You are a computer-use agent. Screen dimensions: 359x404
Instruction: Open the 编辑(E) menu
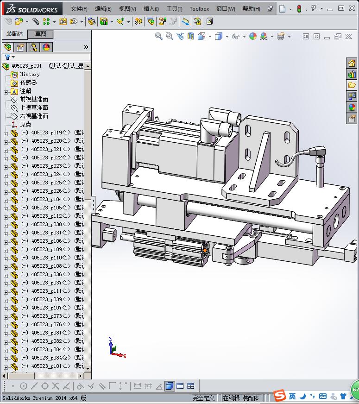click(103, 9)
